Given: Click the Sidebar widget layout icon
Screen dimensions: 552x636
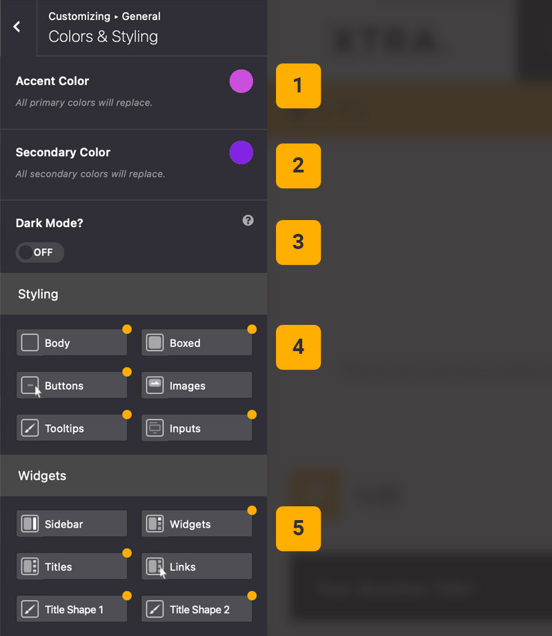Looking at the screenshot, I should [30, 524].
